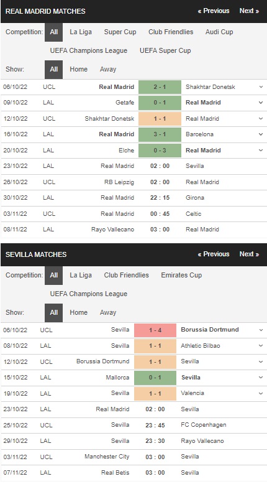Go to Previous Sevilla matches

pyautogui.click(x=214, y=254)
